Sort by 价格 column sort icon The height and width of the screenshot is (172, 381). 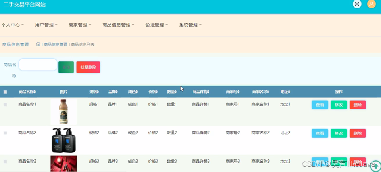(x=157, y=92)
